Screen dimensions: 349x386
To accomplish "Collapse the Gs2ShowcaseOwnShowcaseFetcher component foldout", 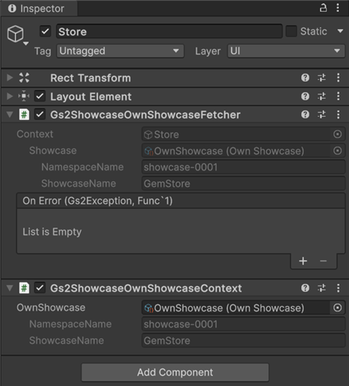I will coord(10,115).
